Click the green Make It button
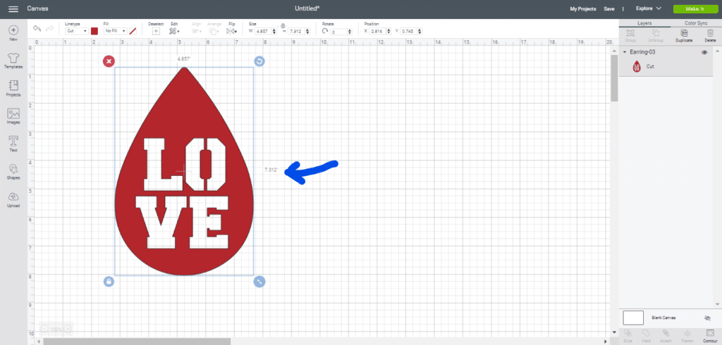Image resolution: width=722 pixels, height=345 pixels. (x=693, y=8)
